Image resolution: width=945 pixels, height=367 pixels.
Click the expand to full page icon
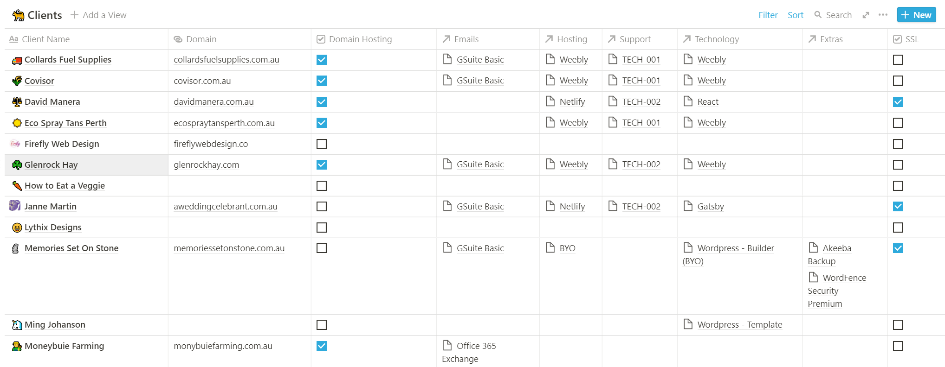866,15
